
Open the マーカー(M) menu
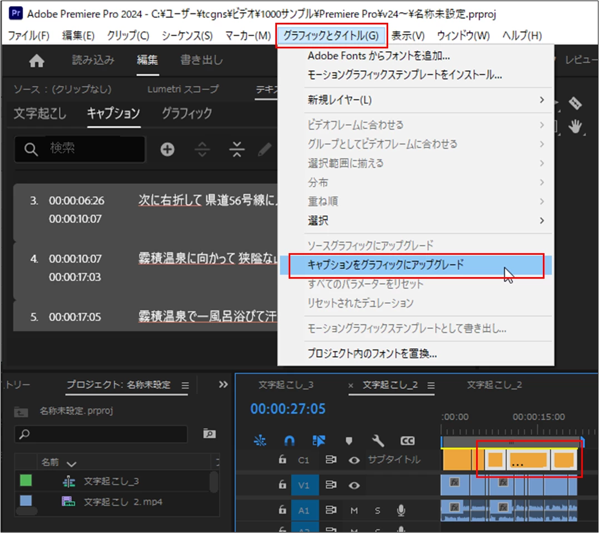[x=248, y=36]
